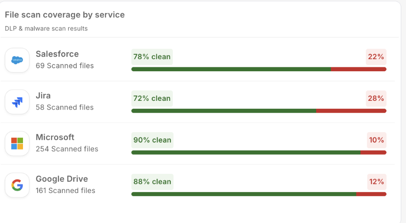Open the Jira service row title
406x223 pixels.
pos(43,96)
